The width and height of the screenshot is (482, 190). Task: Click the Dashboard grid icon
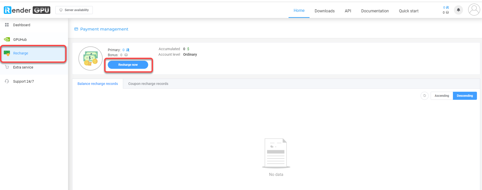pyautogui.click(x=7, y=25)
